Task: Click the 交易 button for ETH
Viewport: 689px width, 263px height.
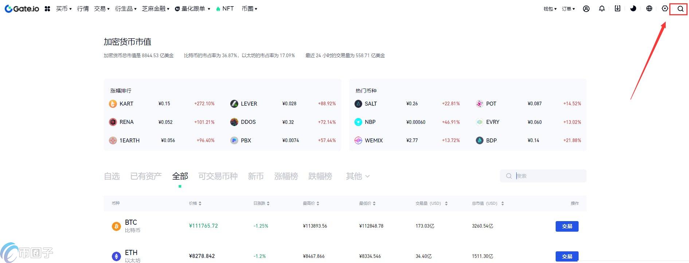Action: click(567, 256)
